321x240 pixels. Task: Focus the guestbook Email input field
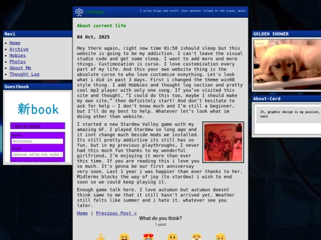pyautogui.click(x=37, y=155)
